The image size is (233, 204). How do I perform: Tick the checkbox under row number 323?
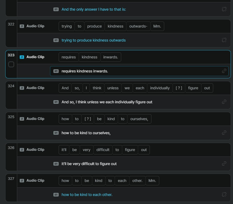pyautogui.click(x=11, y=64)
